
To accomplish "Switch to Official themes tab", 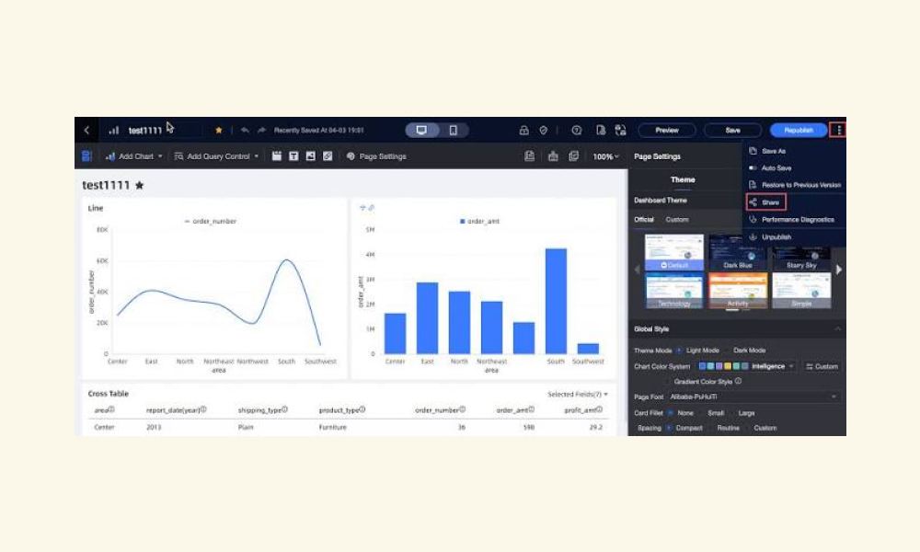I will click(x=644, y=219).
